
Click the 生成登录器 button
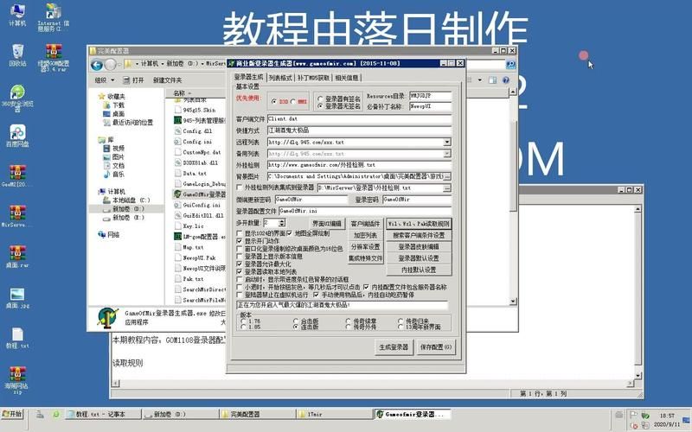[394, 347]
